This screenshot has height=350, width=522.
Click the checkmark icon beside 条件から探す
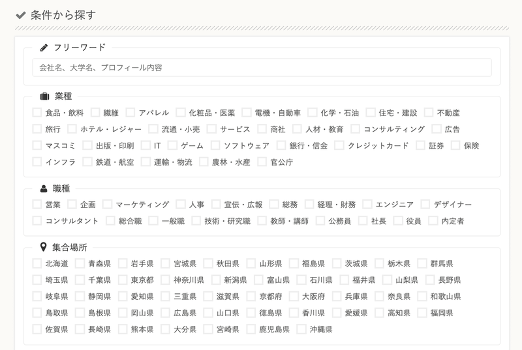21,15
